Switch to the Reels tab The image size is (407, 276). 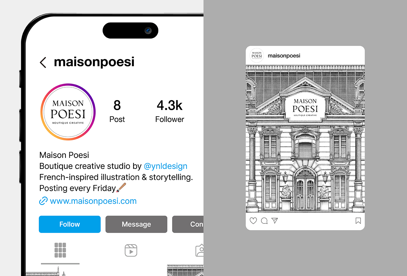pos(131,250)
